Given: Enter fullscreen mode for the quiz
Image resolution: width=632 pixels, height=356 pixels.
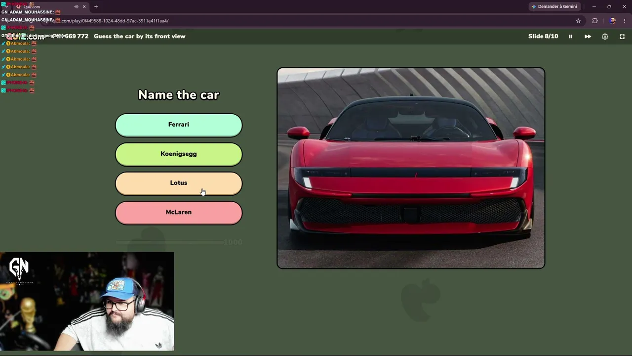Looking at the screenshot, I should [x=622, y=36].
